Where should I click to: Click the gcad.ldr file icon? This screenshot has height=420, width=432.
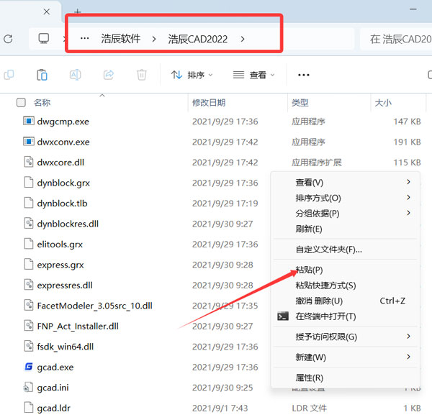pos(29,408)
